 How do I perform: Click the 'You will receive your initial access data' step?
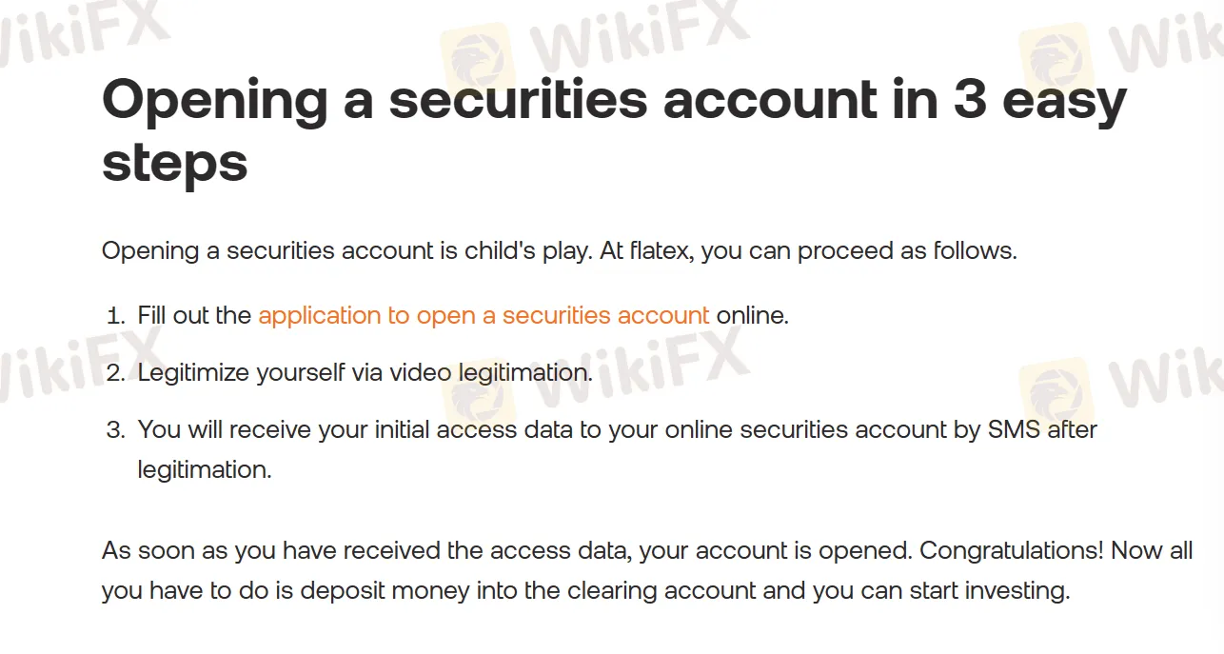coord(618,449)
